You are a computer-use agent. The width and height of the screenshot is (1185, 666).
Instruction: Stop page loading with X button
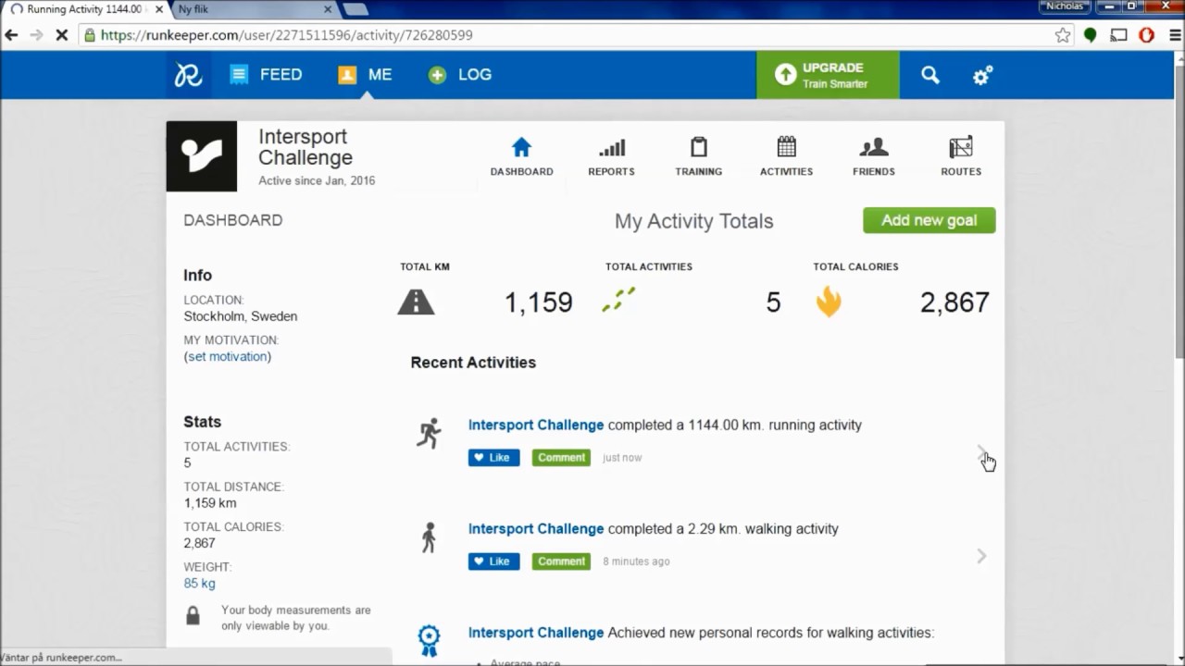61,35
